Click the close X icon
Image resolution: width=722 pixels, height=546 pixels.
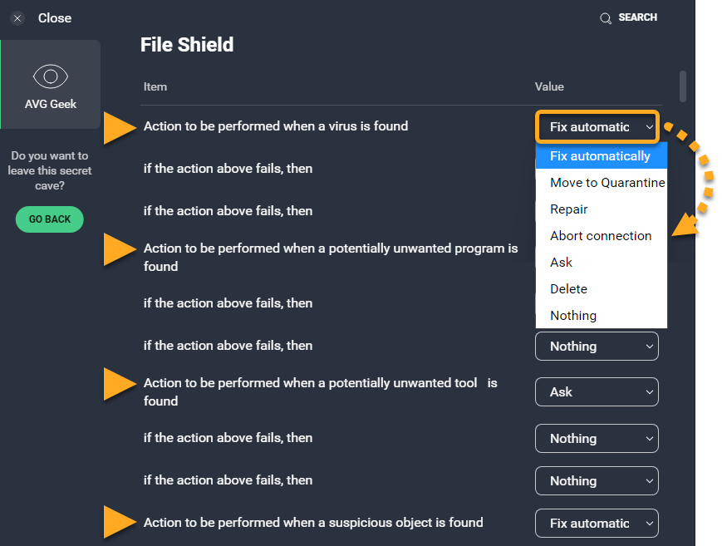(17, 18)
